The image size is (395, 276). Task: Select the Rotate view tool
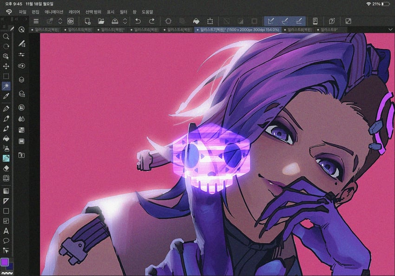tap(6, 46)
